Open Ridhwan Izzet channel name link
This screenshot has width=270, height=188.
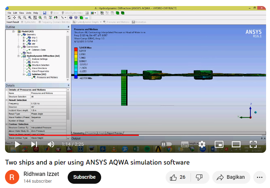(41, 174)
